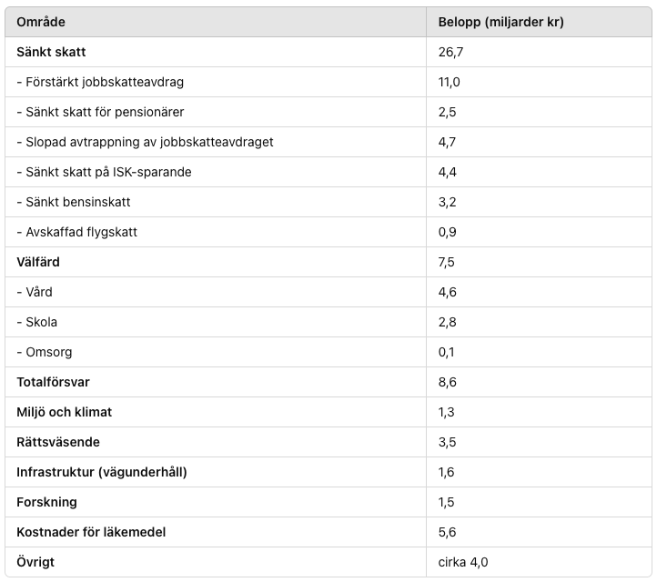Click the Rättsväsende row label
This screenshot has width=657, height=582.
tap(58, 442)
